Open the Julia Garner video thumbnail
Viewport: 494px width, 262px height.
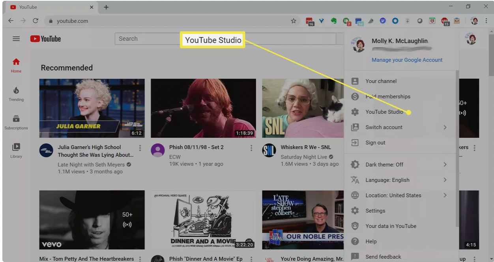coord(92,108)
